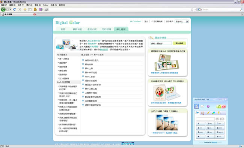Click the backspace key beside dial input

click(217, 119)
